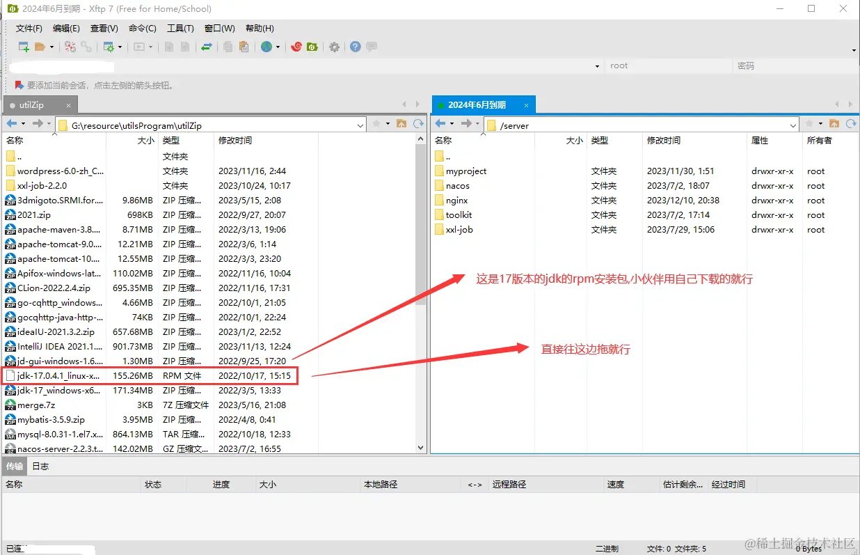The width and height of the screenshot is (860, 555).
Task: Click the Disconnect toolbar icon
Action: click(x=70, y=47)
